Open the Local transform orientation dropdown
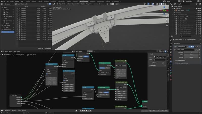Image resolution: width=202 pixels, height=114 pixels. tap(102, 4)
